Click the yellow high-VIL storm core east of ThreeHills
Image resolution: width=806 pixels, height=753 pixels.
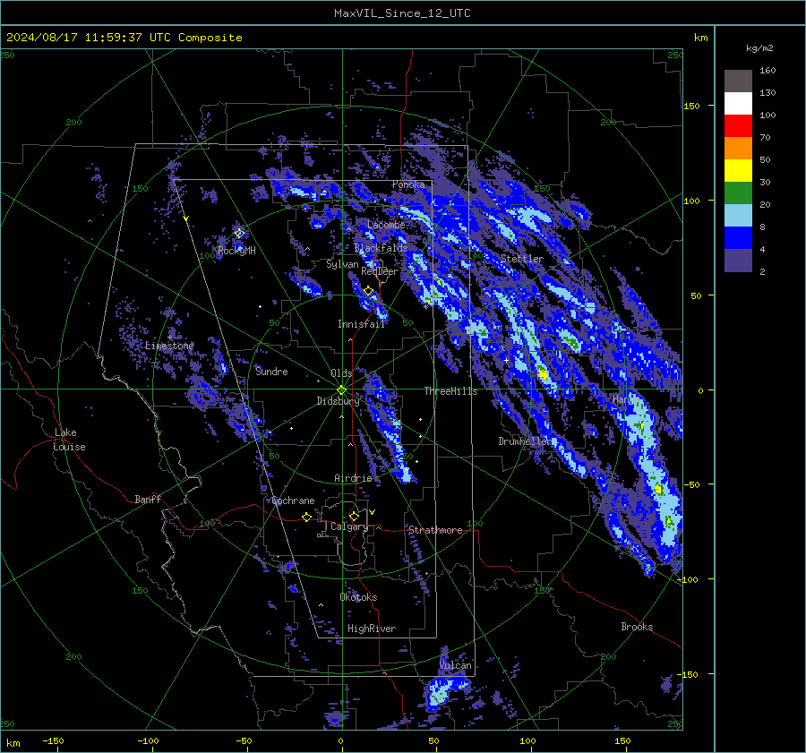coord(543,373)
